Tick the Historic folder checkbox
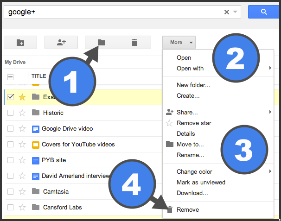This screenshot has height=221, width=281. (x=10, y=113)
